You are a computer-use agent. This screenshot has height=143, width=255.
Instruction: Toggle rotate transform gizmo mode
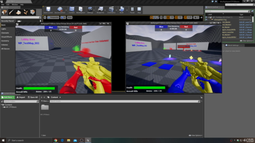point(155,17)
